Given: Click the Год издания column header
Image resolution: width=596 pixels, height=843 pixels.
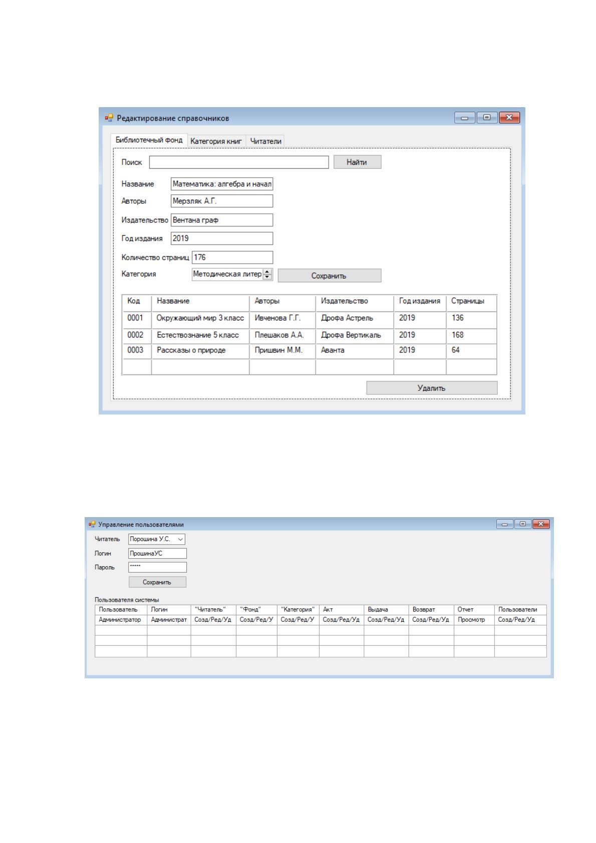Looking at the screenshot, I should [420, 301].
